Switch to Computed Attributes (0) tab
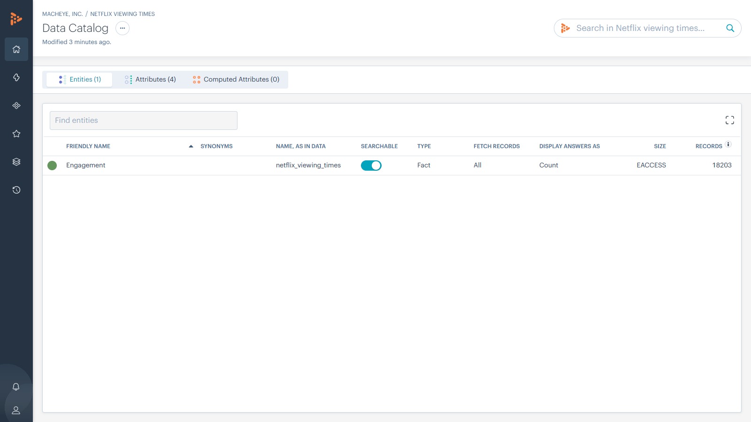 236,80
